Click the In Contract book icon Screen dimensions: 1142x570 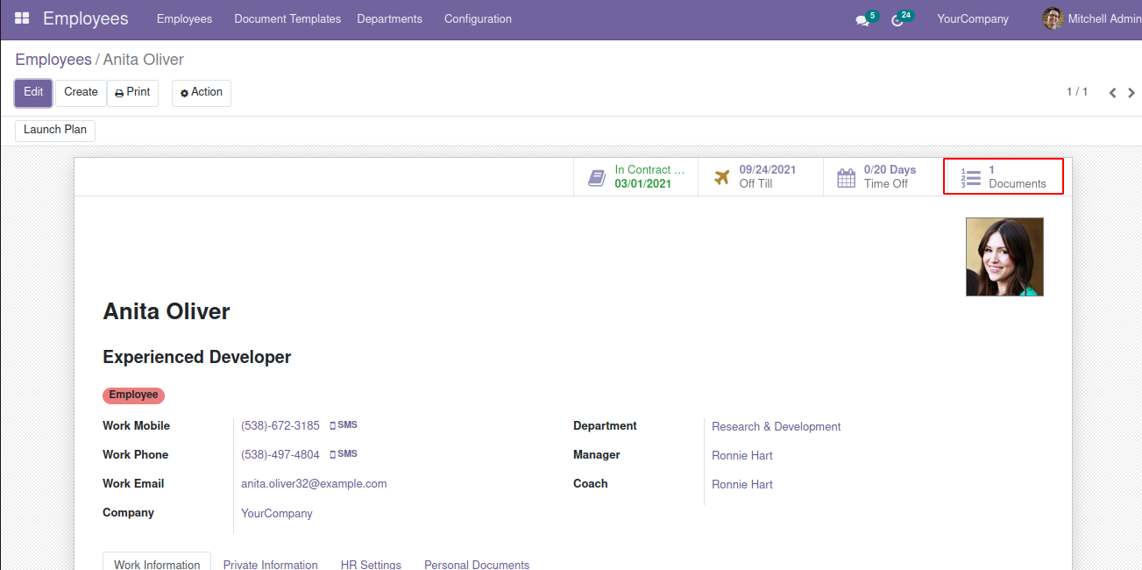click(597, 177)
